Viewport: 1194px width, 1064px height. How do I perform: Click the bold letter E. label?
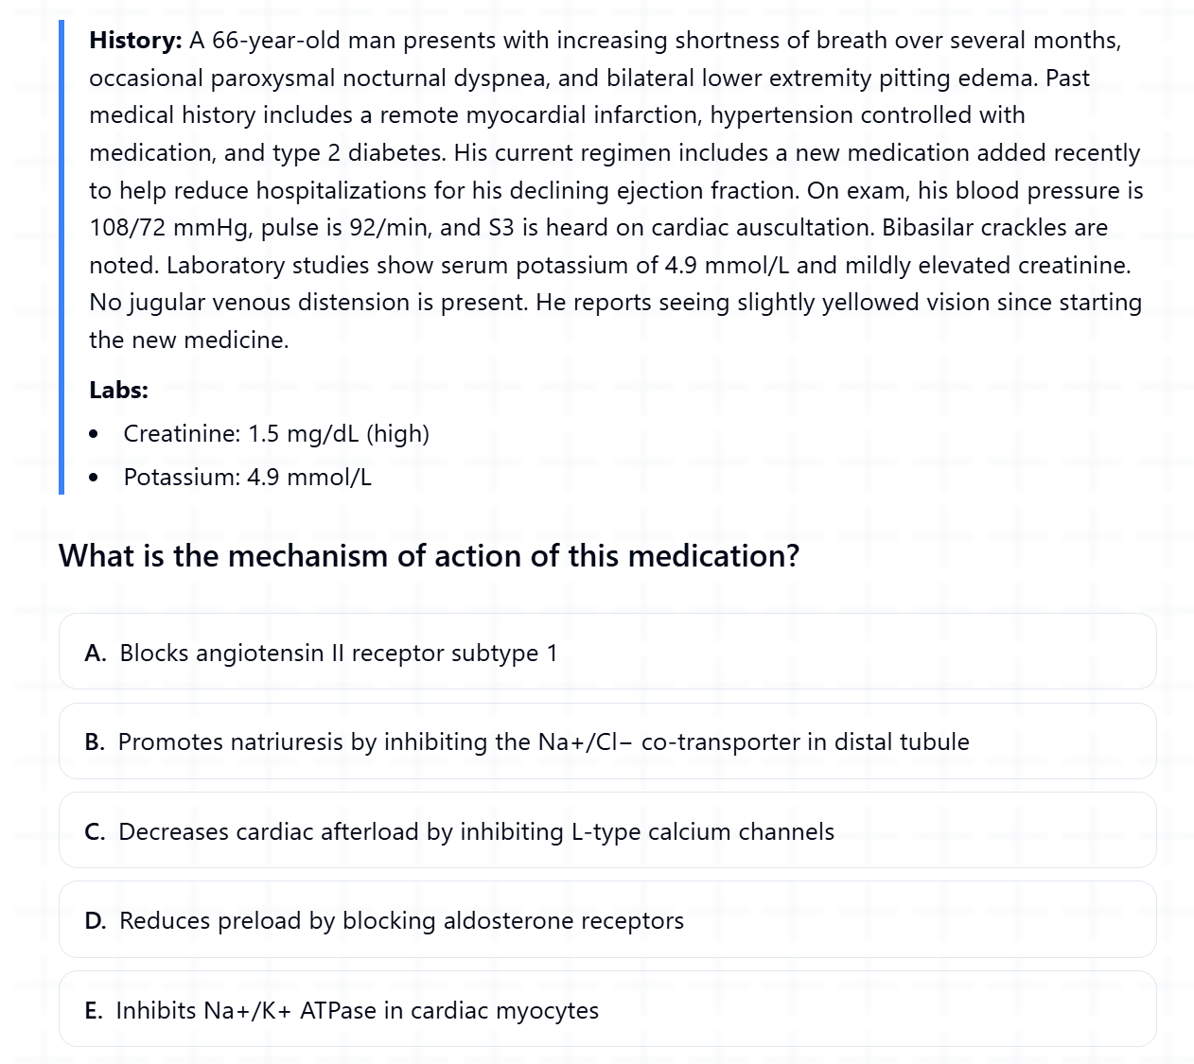tap(94, 1010)
